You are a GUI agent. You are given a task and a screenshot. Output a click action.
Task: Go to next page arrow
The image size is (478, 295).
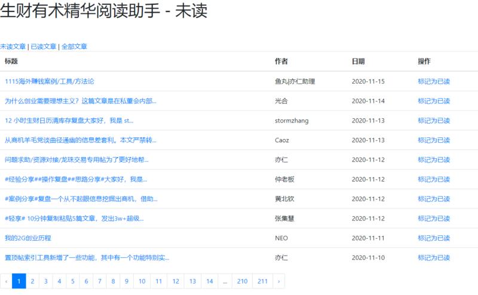278,281
